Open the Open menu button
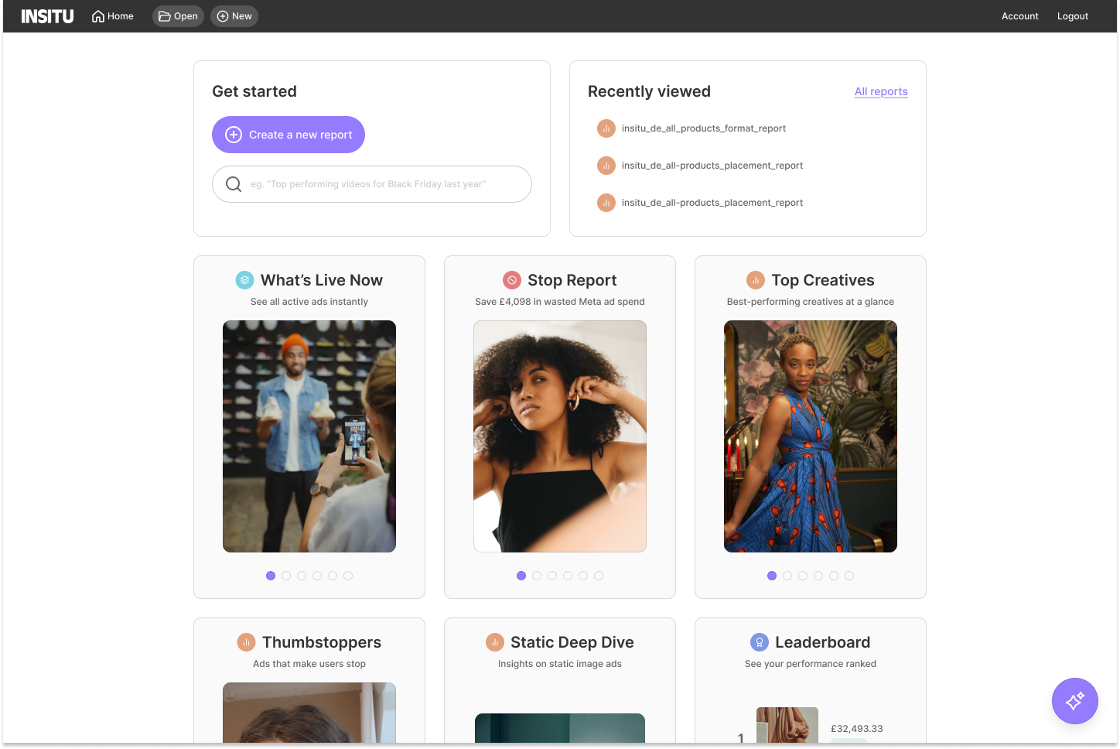 [x=178, y=16]
